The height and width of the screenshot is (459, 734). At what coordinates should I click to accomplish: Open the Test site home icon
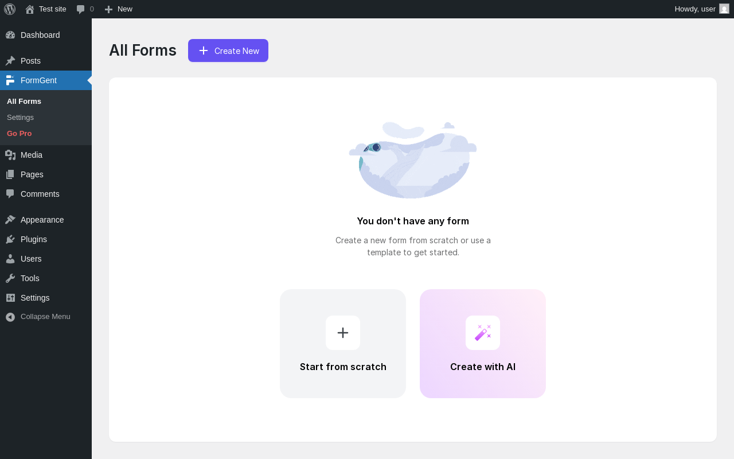pyautogui.click(x=30, y=9)
